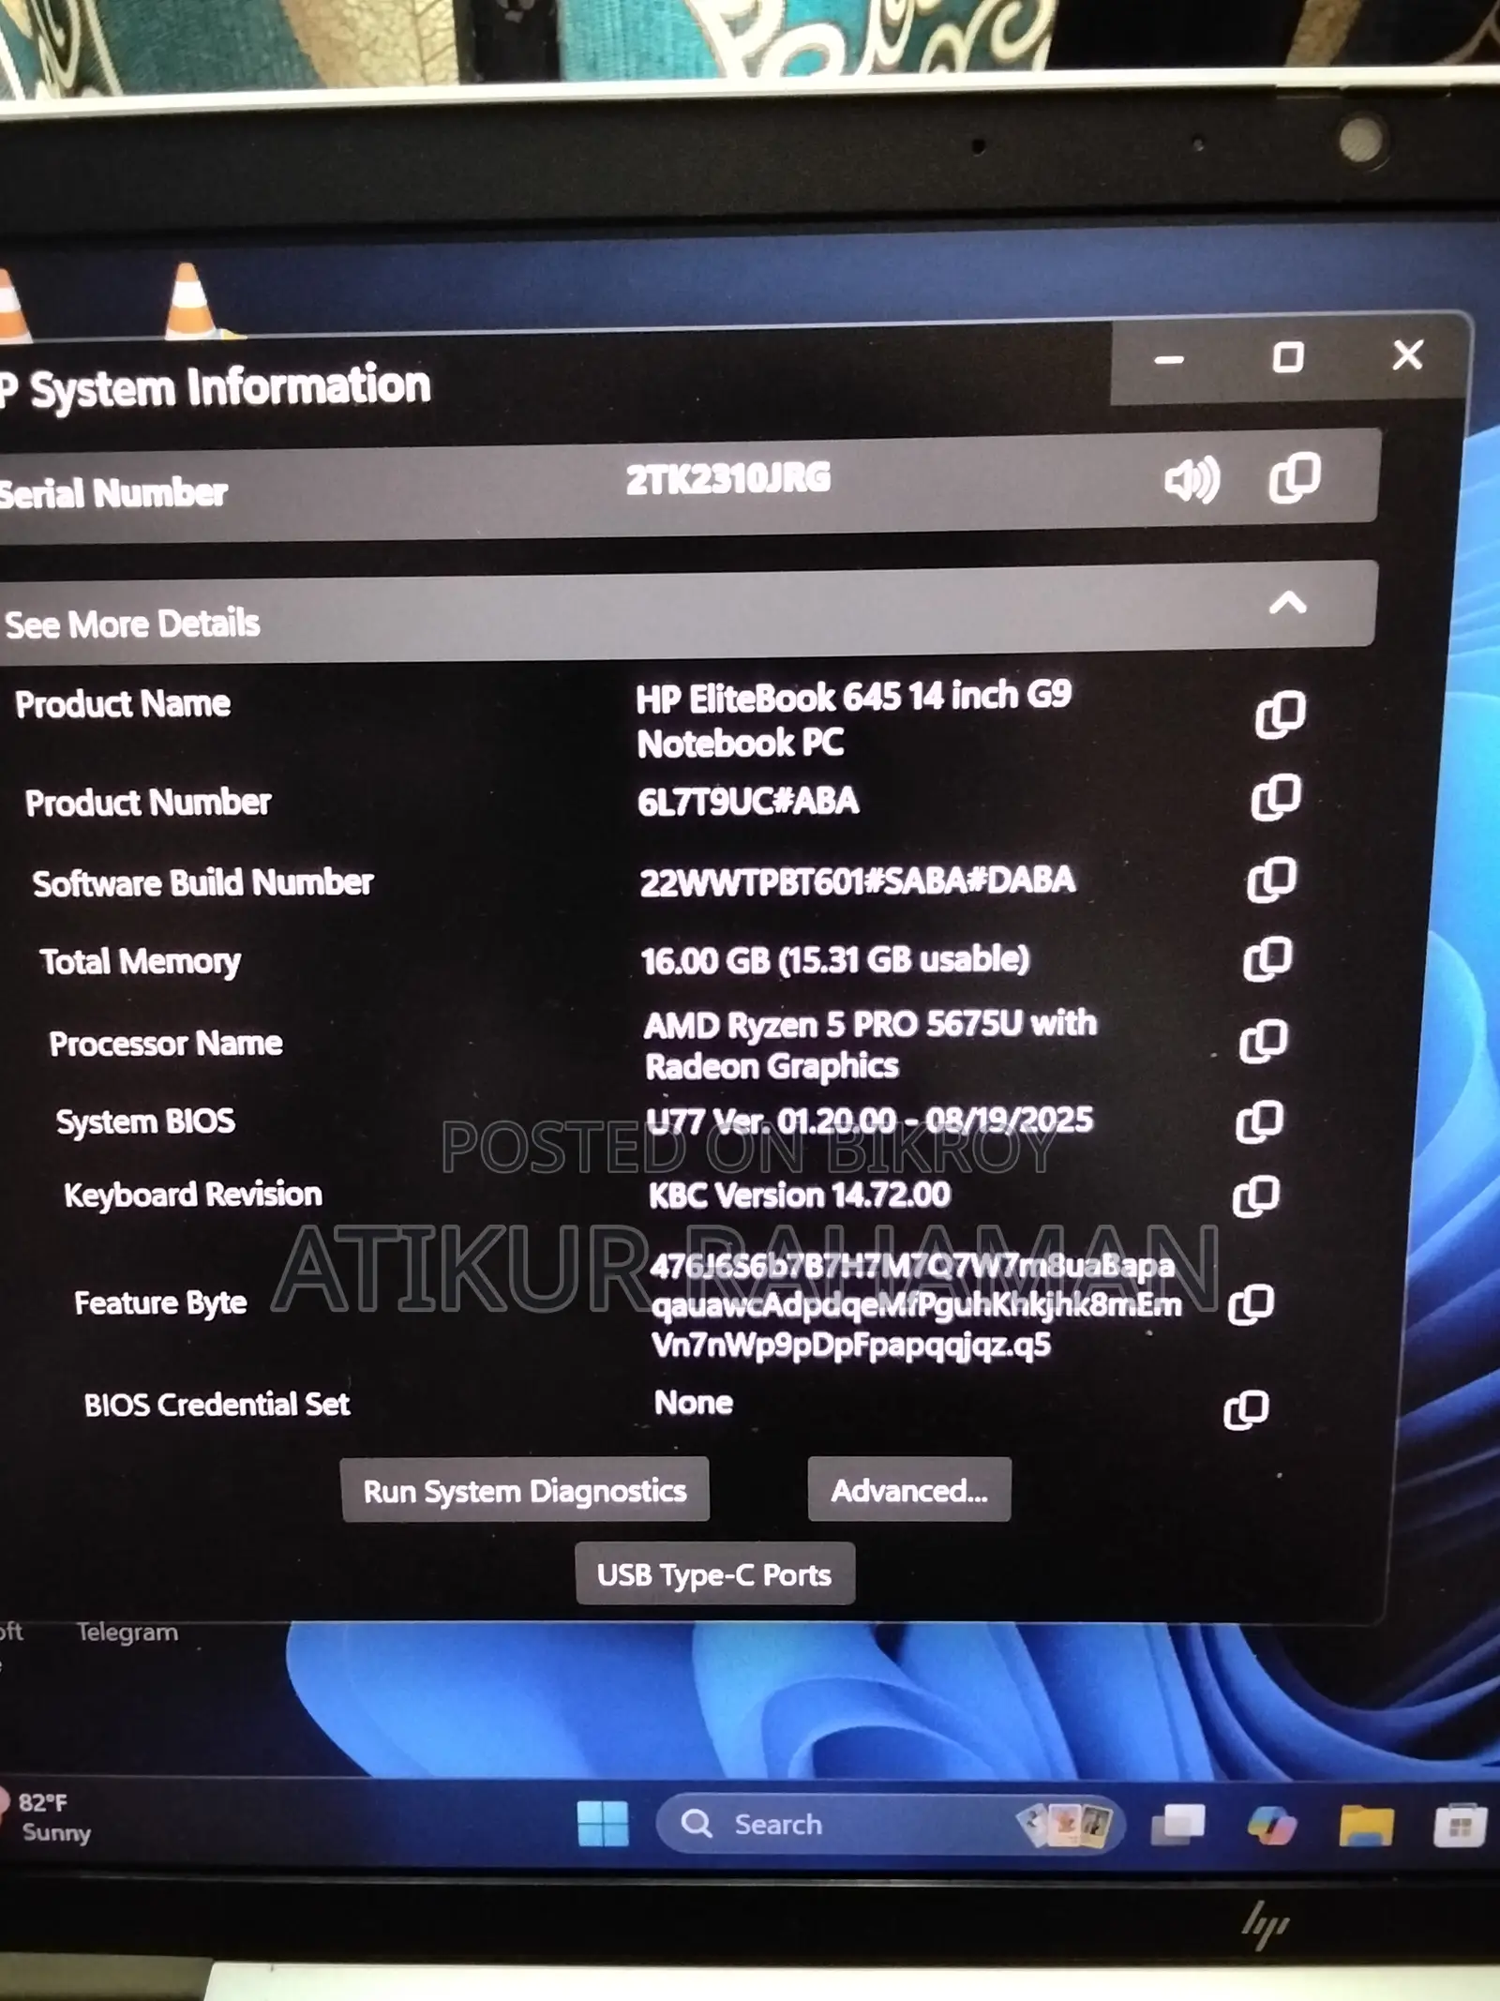The image size is (1500, 2001).
Task: Copy the Processor Name value
Action: [x=1264, y=1041]
